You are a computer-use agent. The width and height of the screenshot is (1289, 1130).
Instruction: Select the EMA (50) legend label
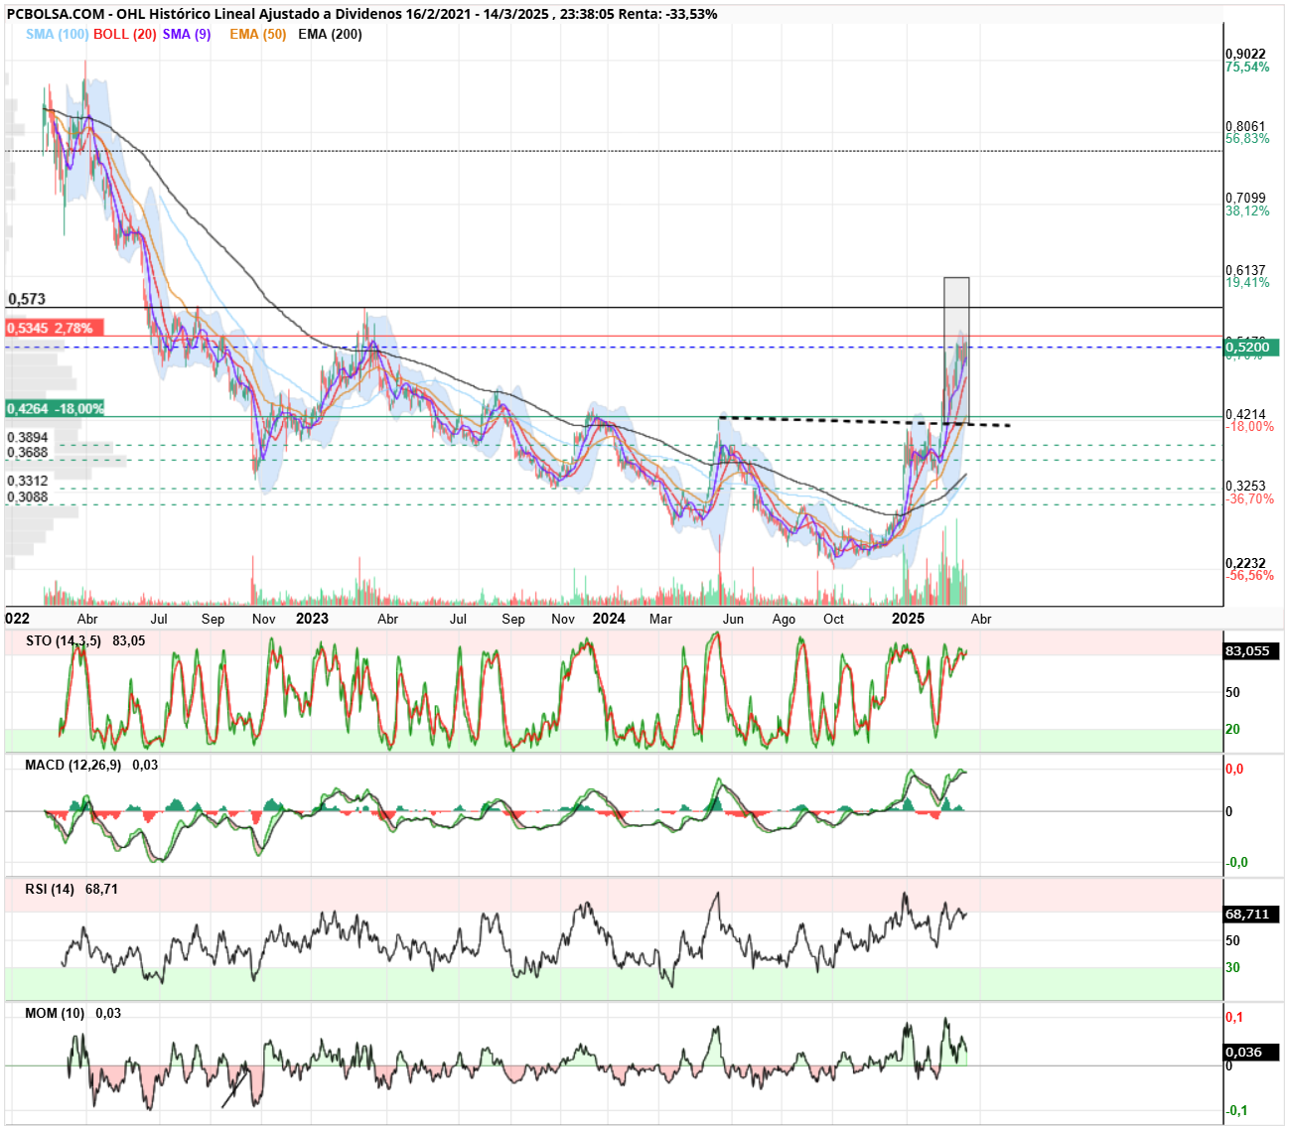[x=258, y=34]
